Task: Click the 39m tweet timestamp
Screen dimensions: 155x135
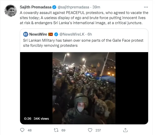Action: click(x=96, y=7)
